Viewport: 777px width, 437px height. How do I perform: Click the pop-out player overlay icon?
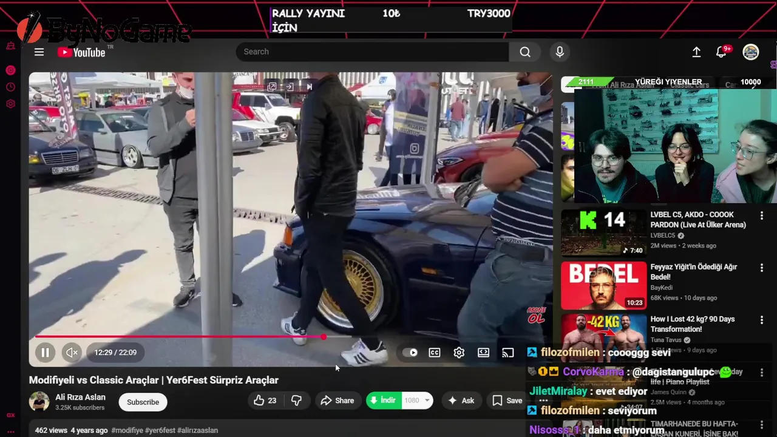point(272,87)
